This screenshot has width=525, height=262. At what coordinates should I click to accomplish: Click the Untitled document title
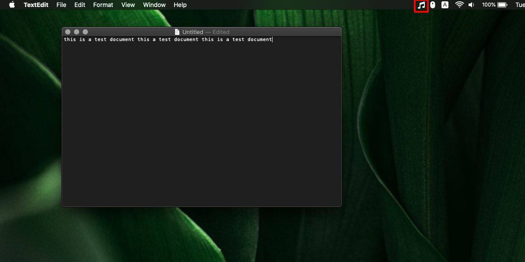point(192,32)
